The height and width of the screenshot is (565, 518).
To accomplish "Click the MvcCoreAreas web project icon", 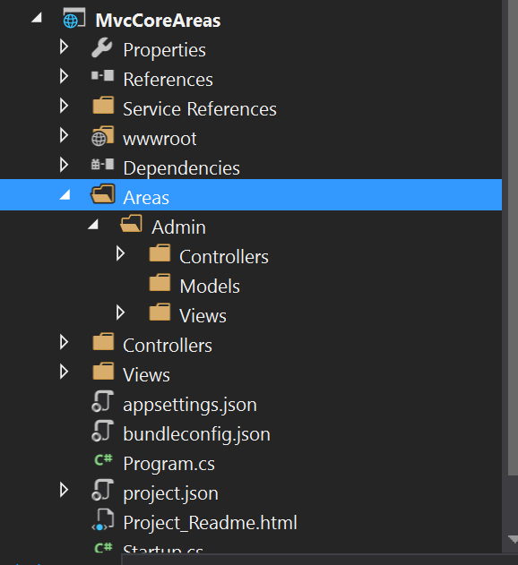I will pyautogui.click(x=74, y=19).
